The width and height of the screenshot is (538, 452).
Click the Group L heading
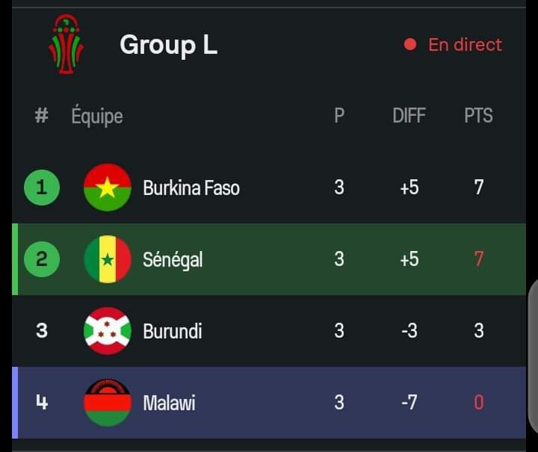(x=168, y=45)
